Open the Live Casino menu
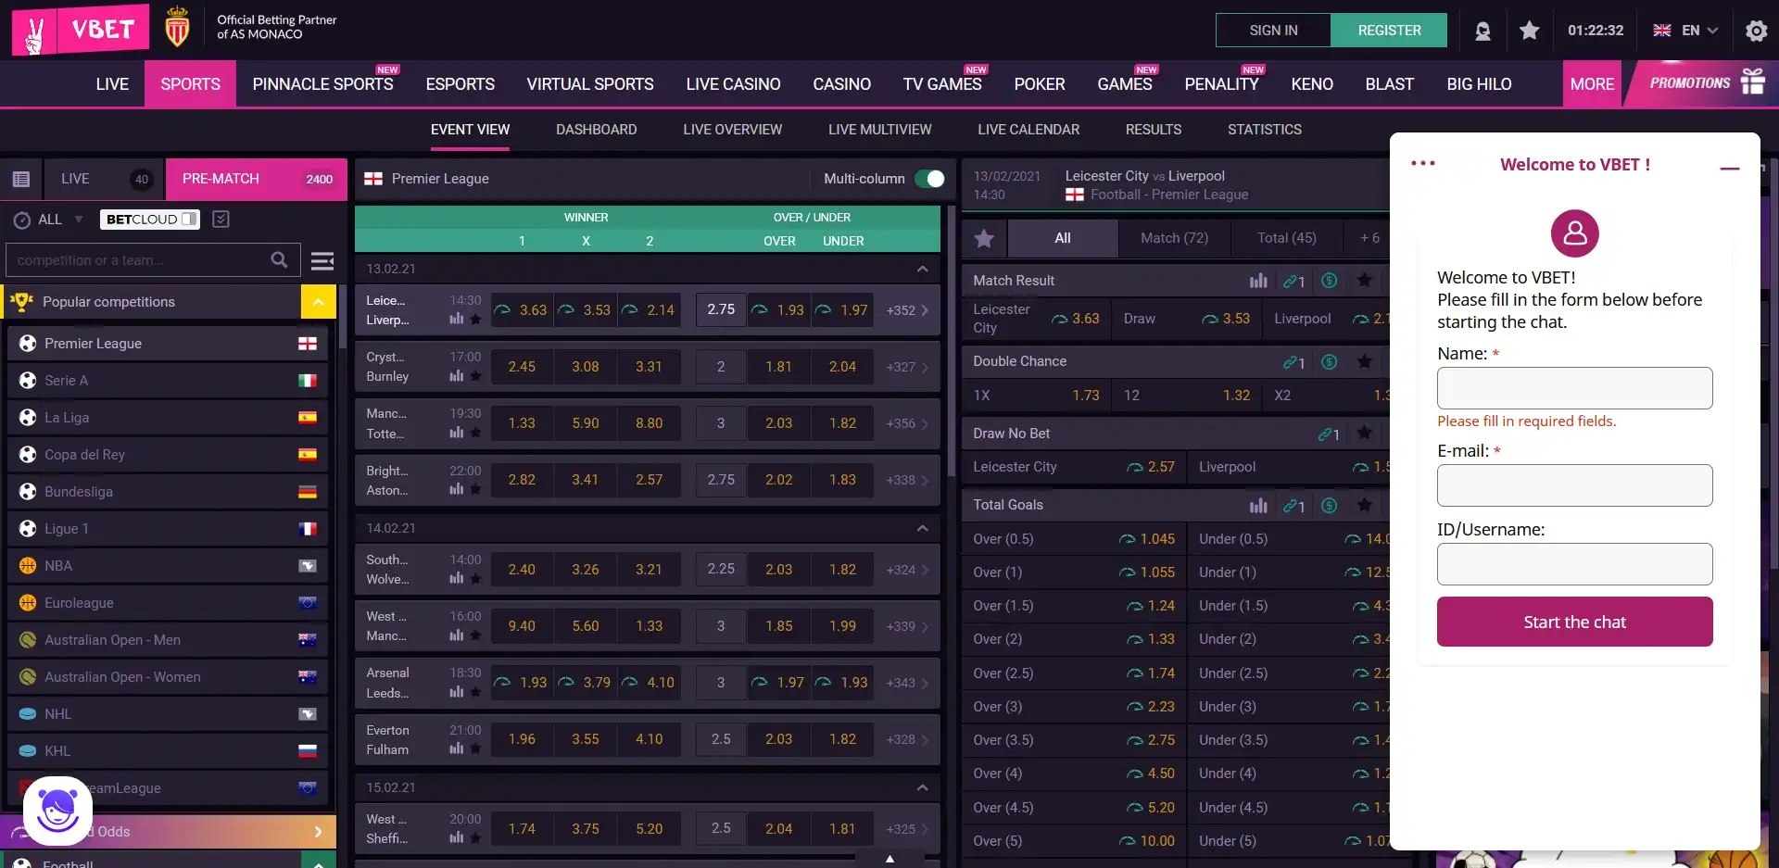 pos(733,84)
